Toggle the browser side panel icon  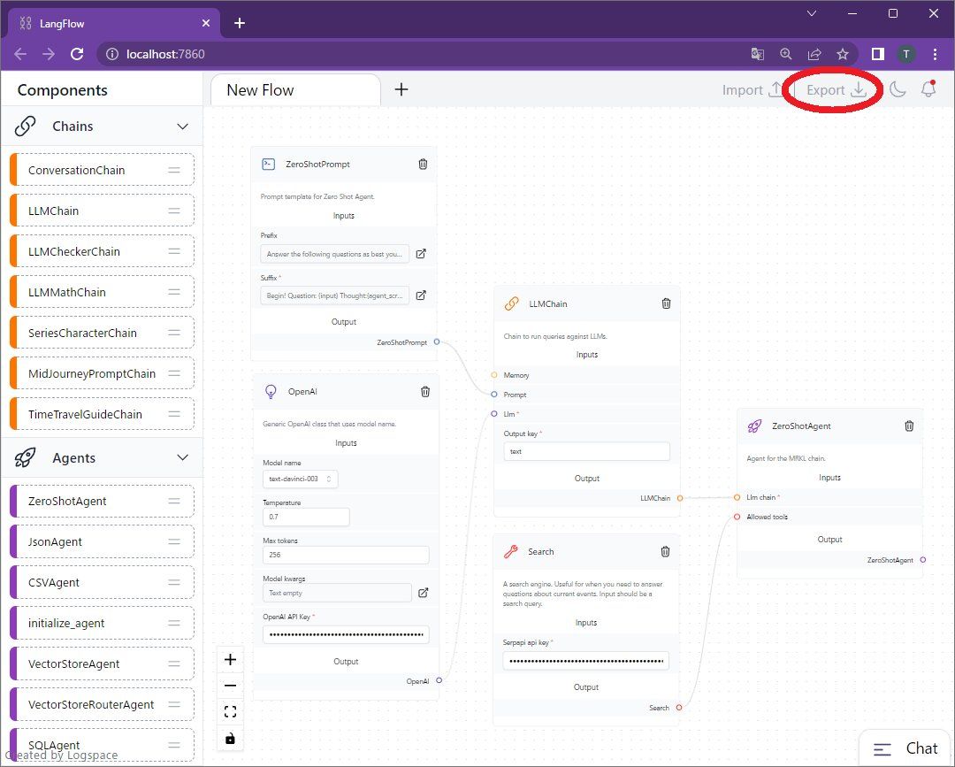coord(877,54)
